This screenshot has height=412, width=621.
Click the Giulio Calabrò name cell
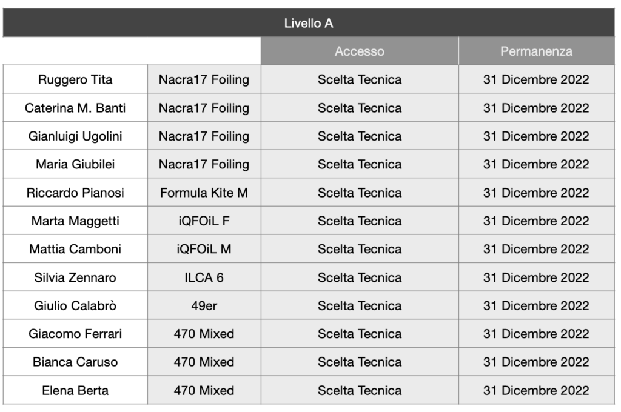coord(75,305)
